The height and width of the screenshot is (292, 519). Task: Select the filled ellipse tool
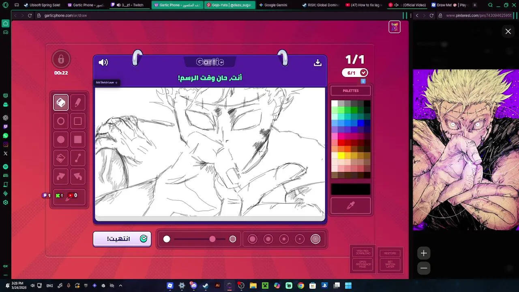(x=61, y=140)
